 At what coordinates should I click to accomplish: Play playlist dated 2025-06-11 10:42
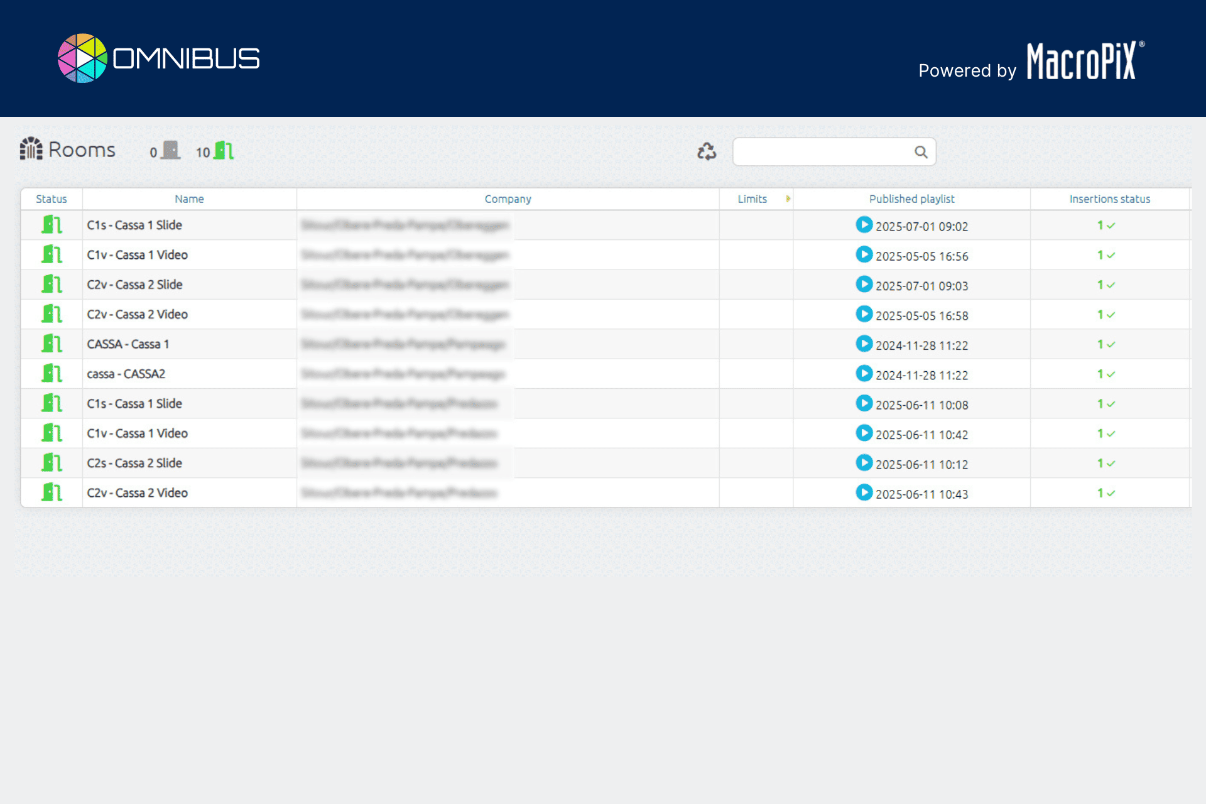[864, 433]
